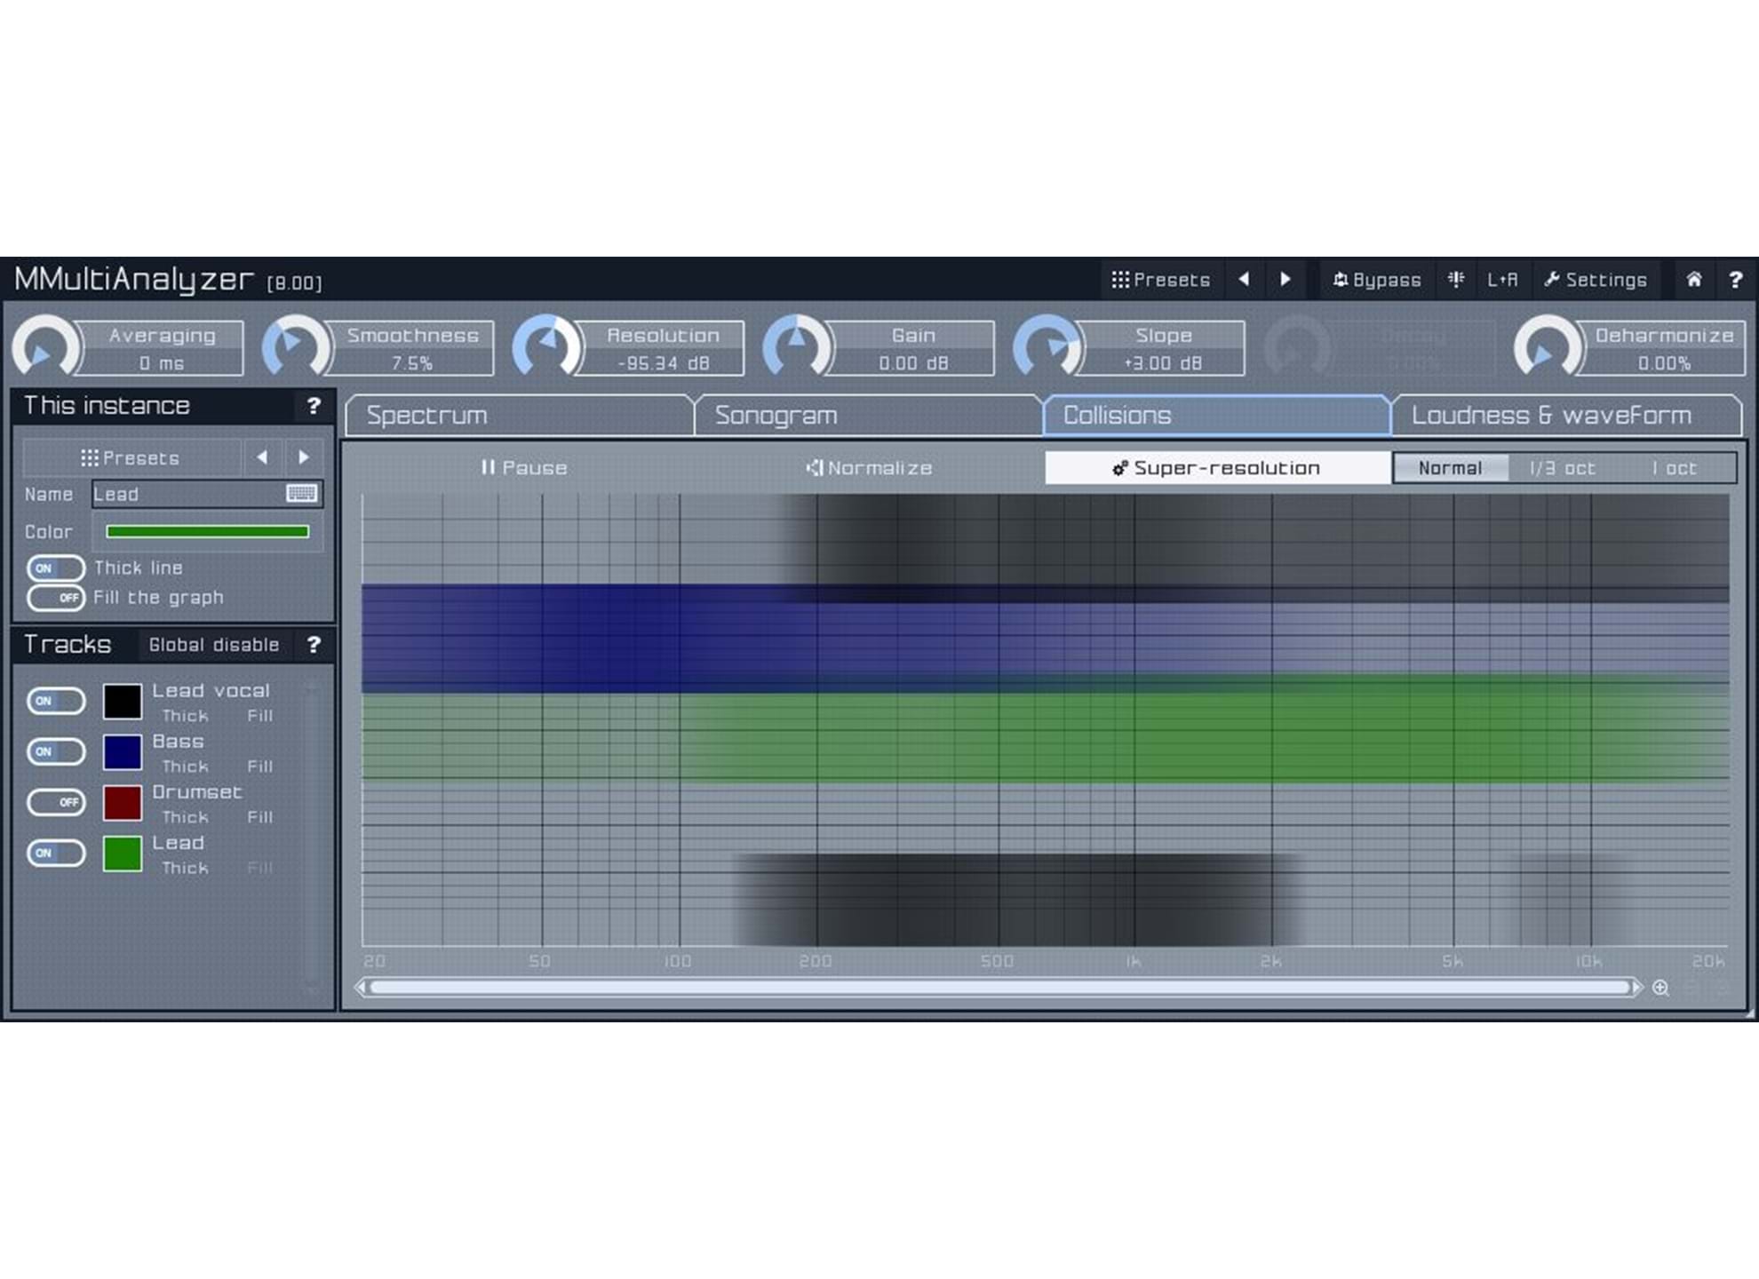Click the Normalize button
1759x1279 pixels.
(869, 467)
